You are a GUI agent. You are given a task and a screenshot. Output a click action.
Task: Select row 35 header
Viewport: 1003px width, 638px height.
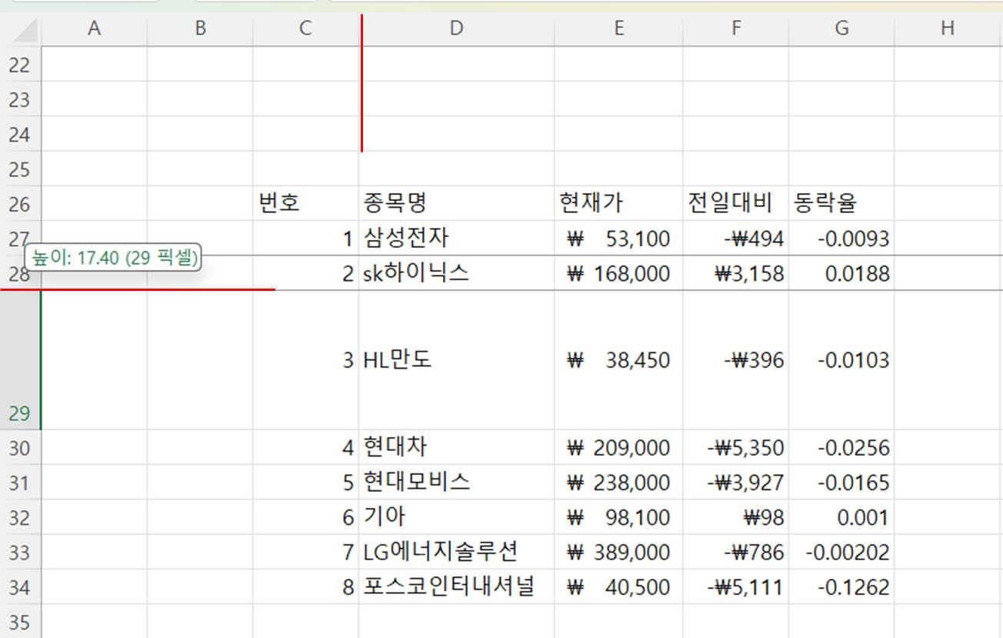tap(20, 621)
